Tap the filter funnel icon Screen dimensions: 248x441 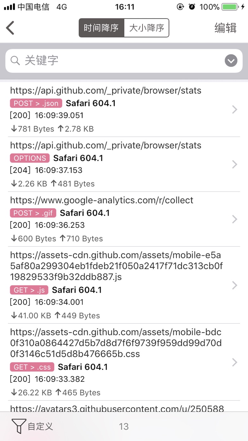tap(19, 426)
